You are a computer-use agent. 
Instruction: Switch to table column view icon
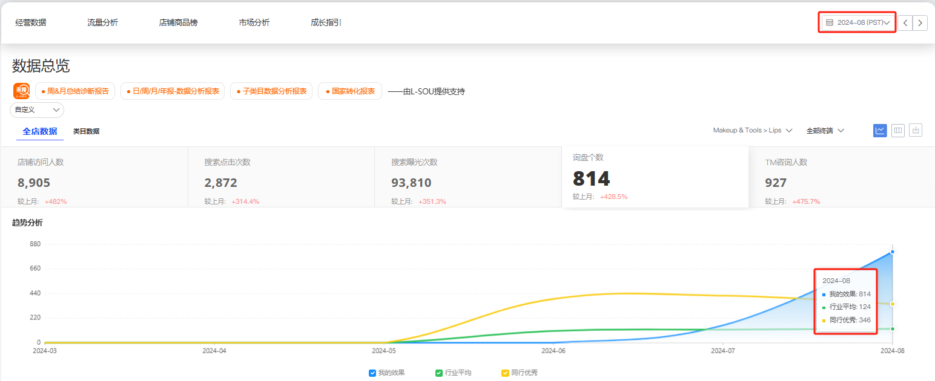[x=898, y=130]
